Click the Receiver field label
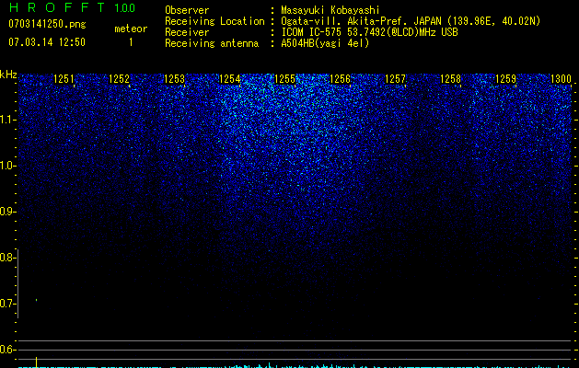The height and width of the screenshot is (368, 579). tap(187, 32)
